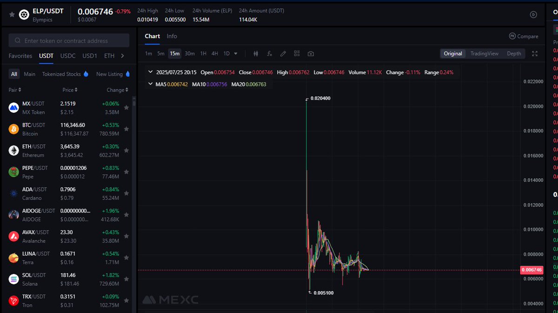Star the MX/USDT pair

pyautogui.click(x=126, y=108)
